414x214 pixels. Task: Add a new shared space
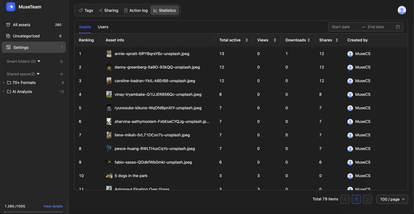click(61, 74)
